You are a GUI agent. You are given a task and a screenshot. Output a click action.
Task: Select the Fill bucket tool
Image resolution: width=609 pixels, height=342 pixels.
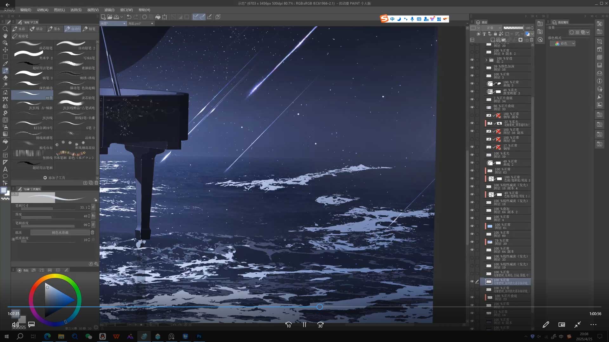coord(5,141)
